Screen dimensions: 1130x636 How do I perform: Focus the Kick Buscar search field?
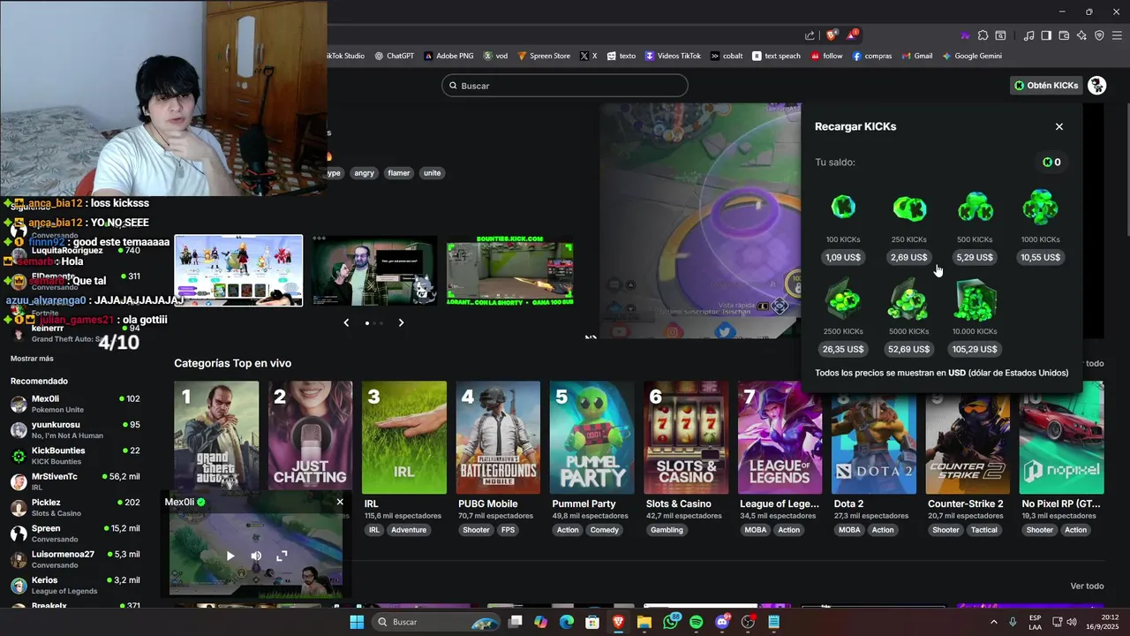point(565,86)
